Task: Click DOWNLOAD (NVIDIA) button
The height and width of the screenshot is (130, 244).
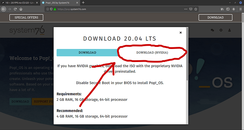Action: (x=152, y=52)
